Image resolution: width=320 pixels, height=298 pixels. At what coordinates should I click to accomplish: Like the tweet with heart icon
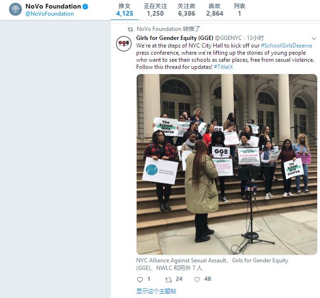[x=197, y=279]
